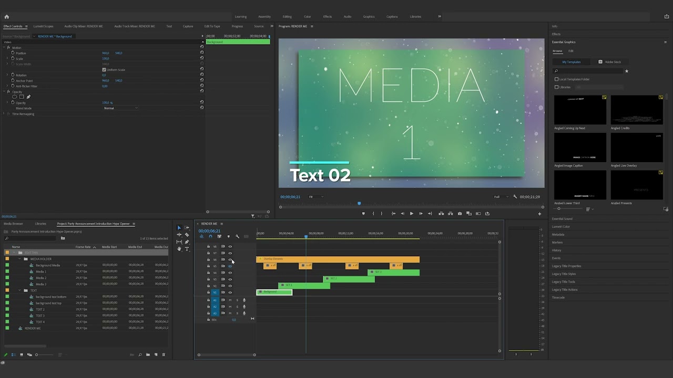Click Step Forward one frame button
This screenshot has width=673, height=378.
pos(421,214)
